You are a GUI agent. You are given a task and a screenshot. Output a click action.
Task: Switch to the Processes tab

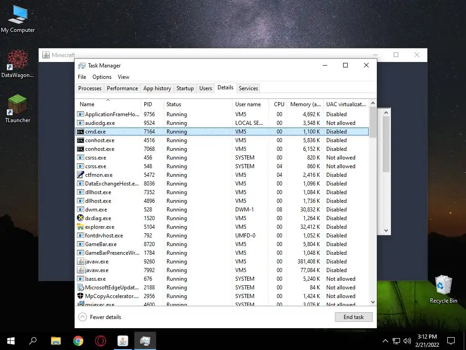[x=90, y=88]
